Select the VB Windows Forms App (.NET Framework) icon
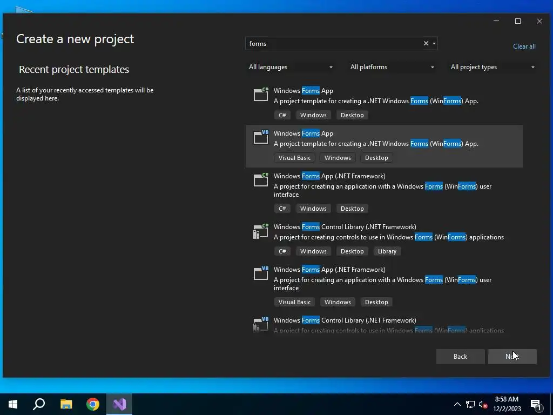This screenshot has width=553, height=415. tap(261, 273)
